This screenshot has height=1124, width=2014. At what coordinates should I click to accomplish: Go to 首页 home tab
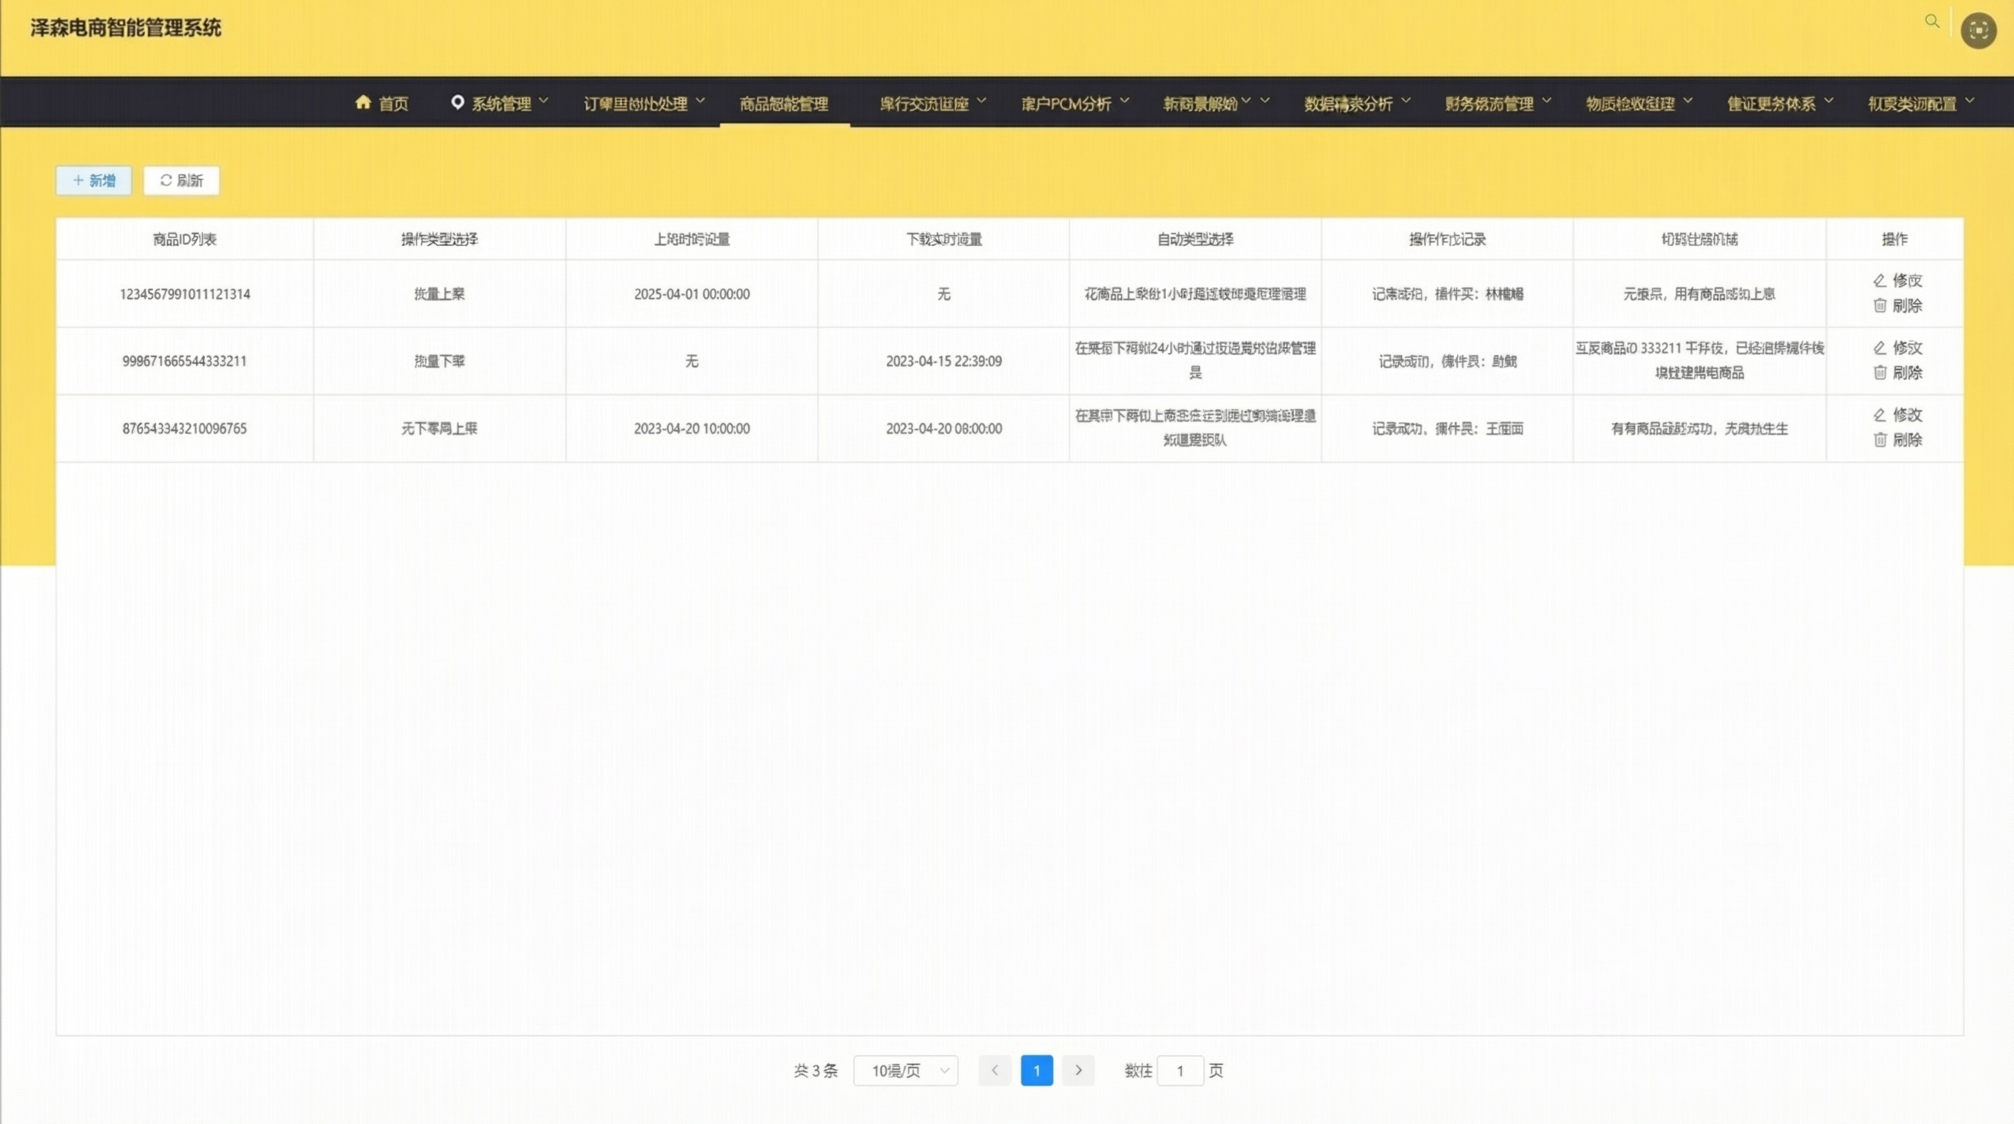pyautogui.click(x=381, y=103)
